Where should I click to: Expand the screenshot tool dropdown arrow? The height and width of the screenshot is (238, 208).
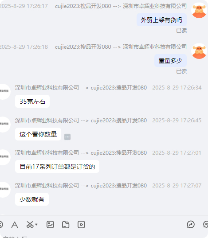(x=36, y=224)
